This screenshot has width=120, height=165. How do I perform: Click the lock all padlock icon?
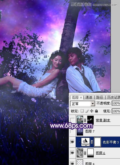click(96, 111)
